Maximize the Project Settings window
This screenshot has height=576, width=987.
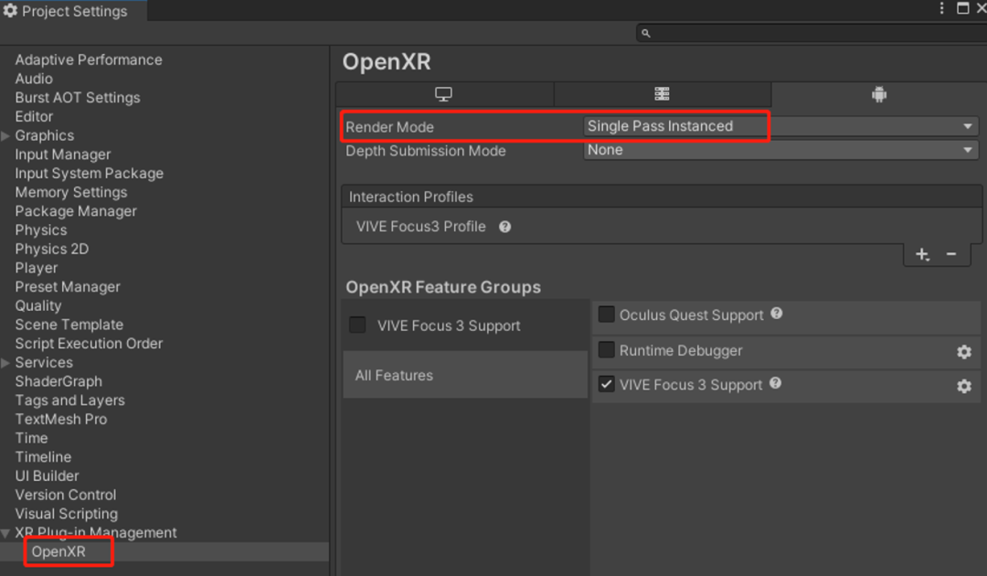pyautogui.click(x=963, y=7)
